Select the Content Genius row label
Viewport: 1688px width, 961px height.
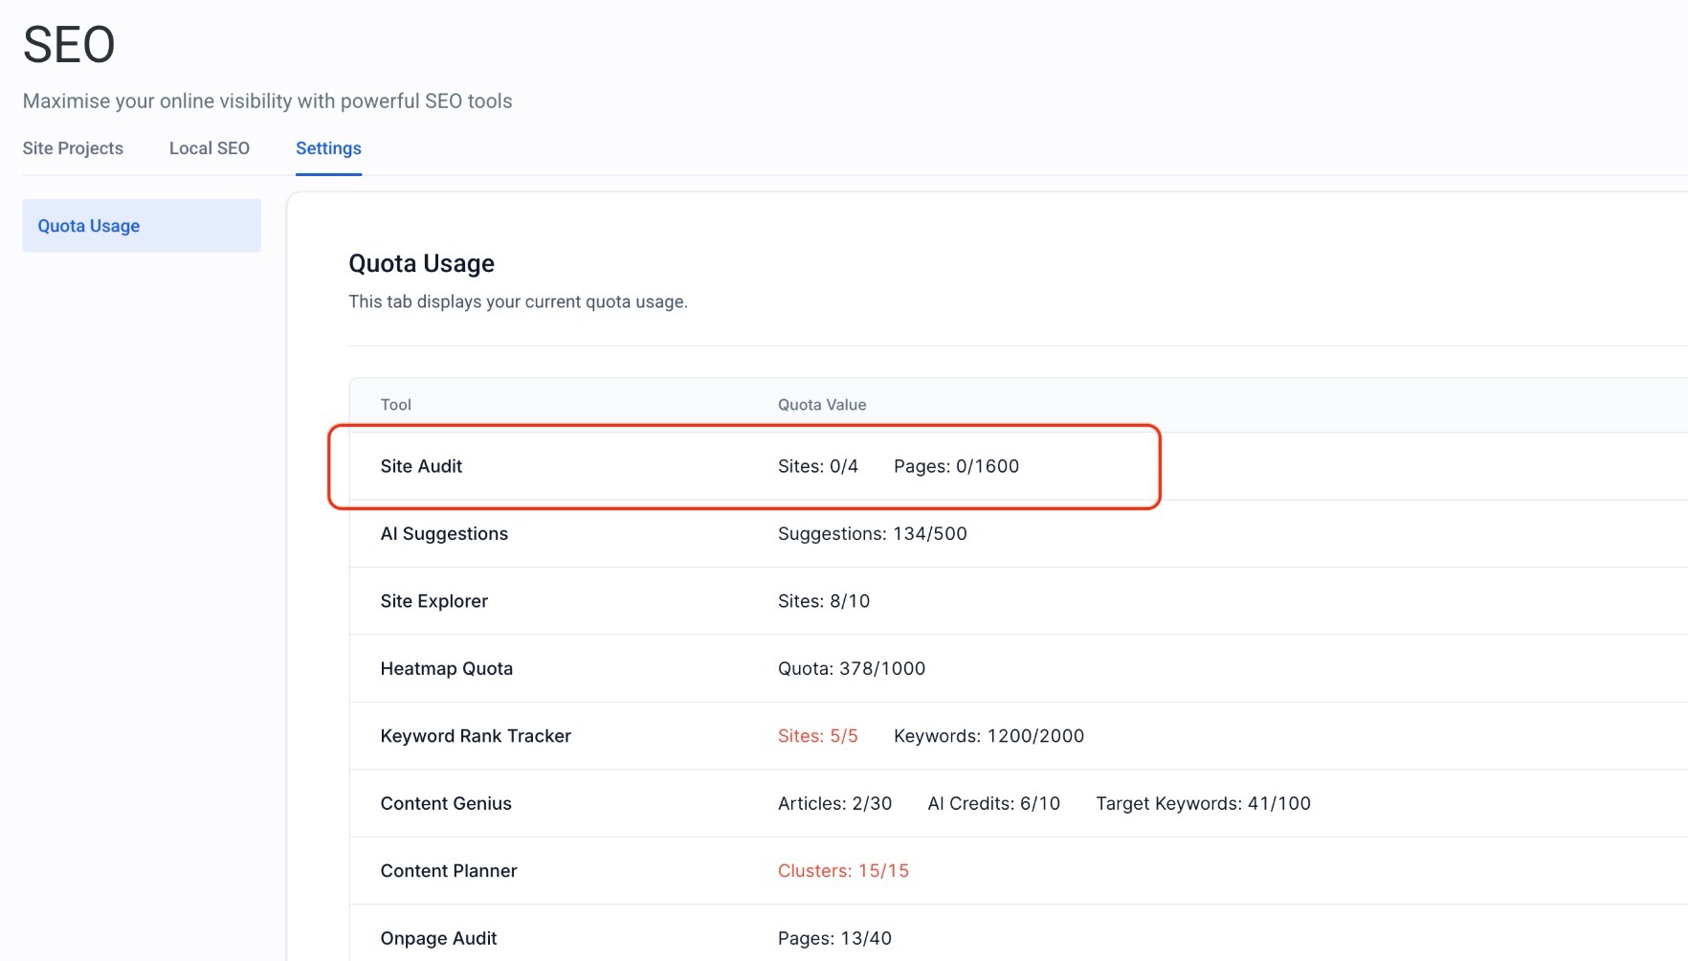point(446,804)
